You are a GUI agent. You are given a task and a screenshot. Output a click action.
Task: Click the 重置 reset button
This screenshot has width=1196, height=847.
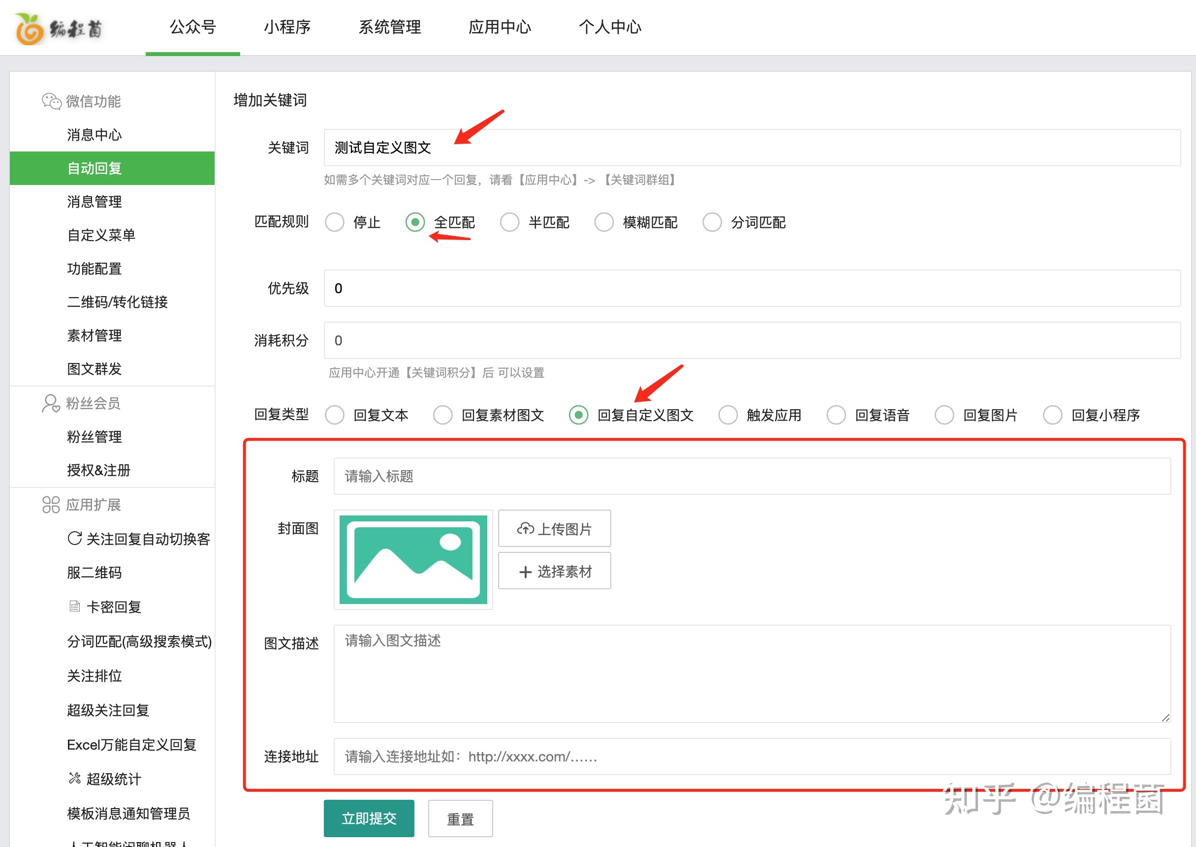point(460,818)
